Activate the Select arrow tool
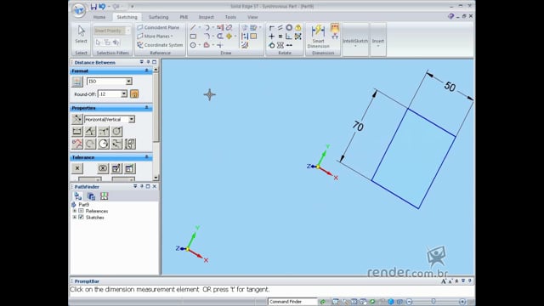544x306 pixels. click(82, 34)
